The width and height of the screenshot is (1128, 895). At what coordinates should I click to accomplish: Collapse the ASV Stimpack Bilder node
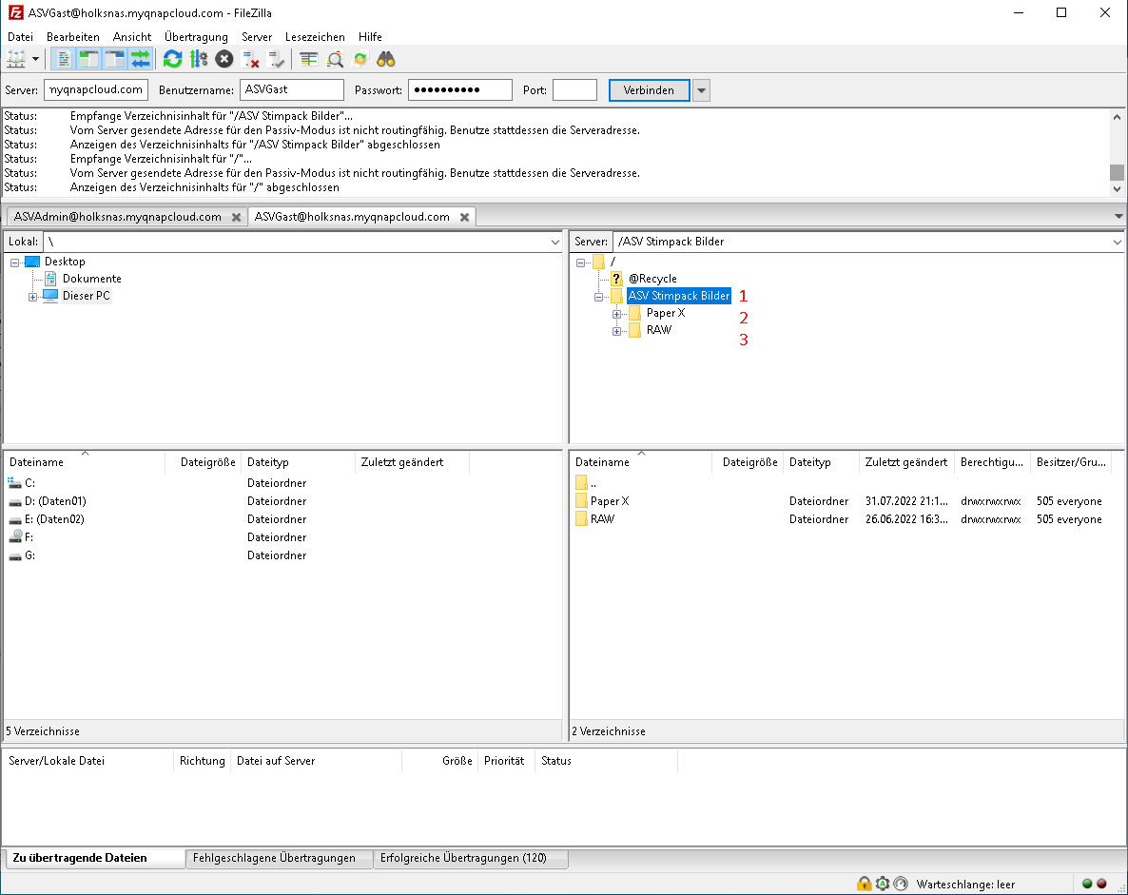[598, 297]
